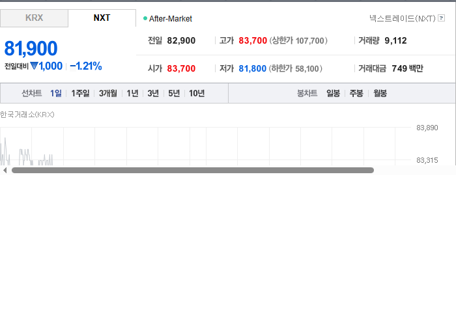This screenshot has height=319, width=456.
Task: Click the 하한가 58,100 text
Action: (296, 68)
